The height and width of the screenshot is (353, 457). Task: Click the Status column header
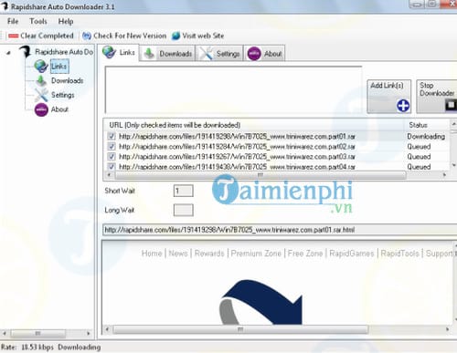(x=418, y=125)
